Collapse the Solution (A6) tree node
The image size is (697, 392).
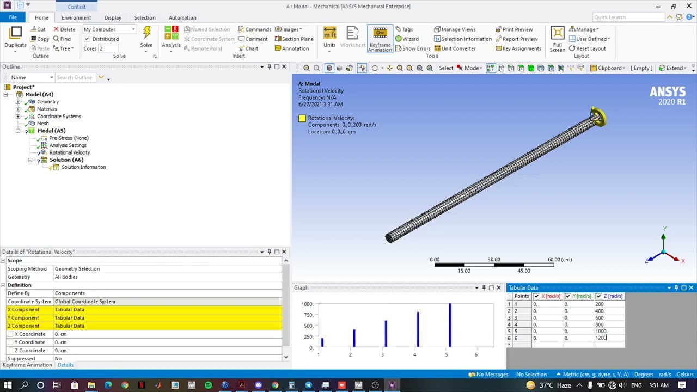click(30, 160)
